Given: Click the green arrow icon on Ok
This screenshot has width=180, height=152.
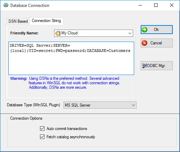Looking at the screenshot, I should coord(144,30).
